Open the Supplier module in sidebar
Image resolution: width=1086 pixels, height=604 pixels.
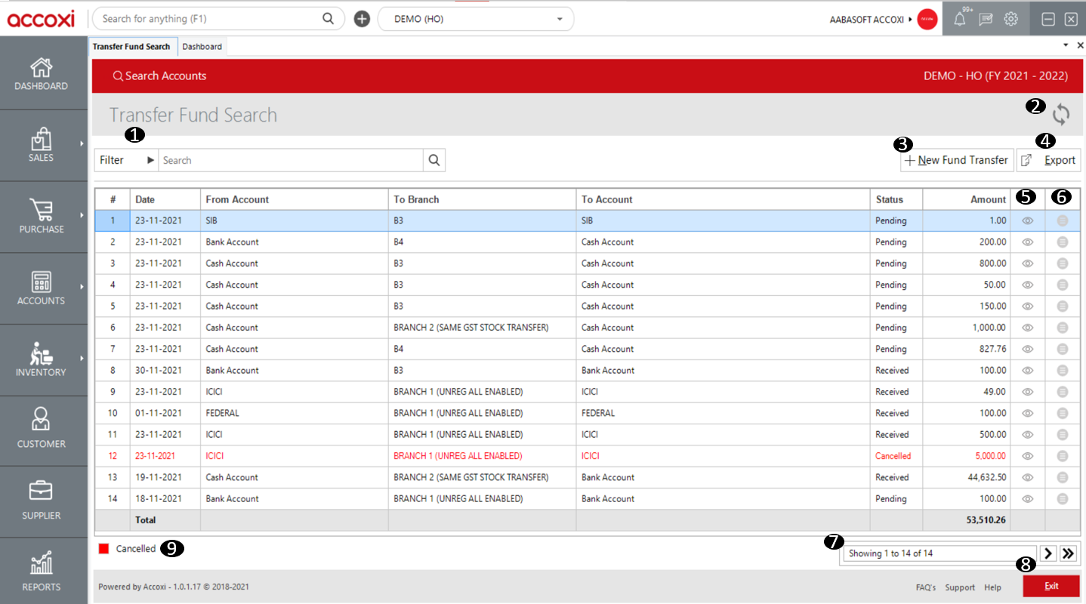pos(41,501)
